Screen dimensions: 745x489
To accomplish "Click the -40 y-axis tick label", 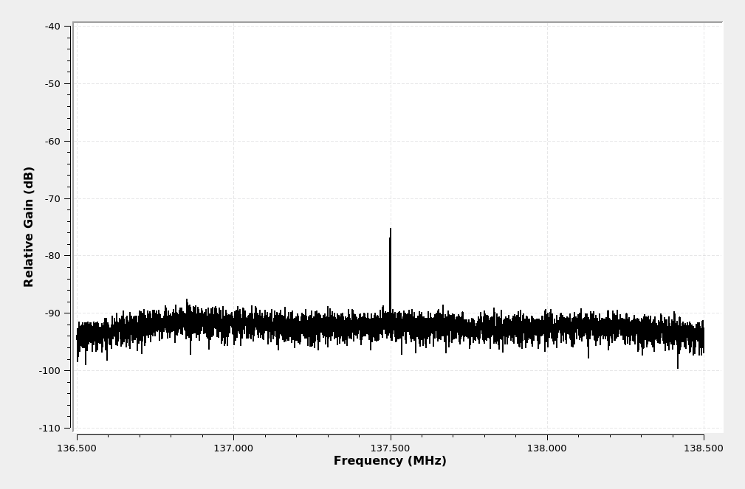I will 52,27.
